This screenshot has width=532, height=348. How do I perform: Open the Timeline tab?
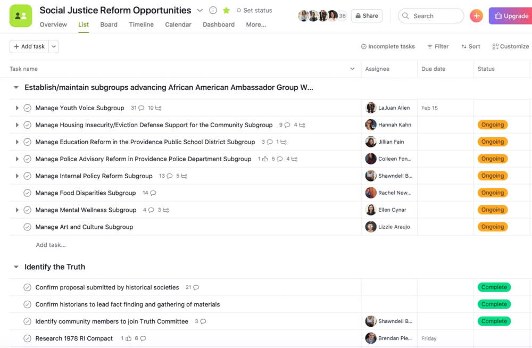point(141,24)
